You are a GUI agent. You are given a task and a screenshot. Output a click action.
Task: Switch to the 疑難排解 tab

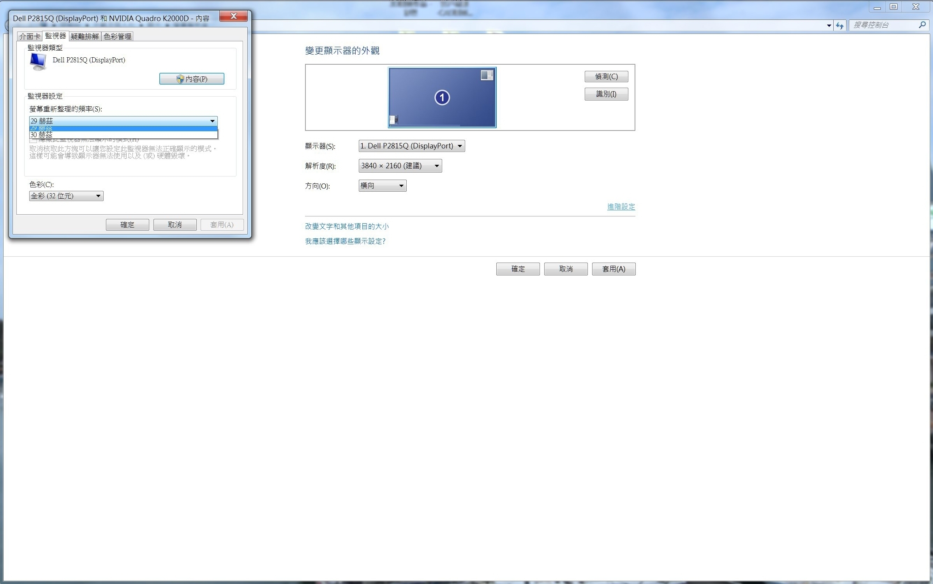tap(85, 37)
